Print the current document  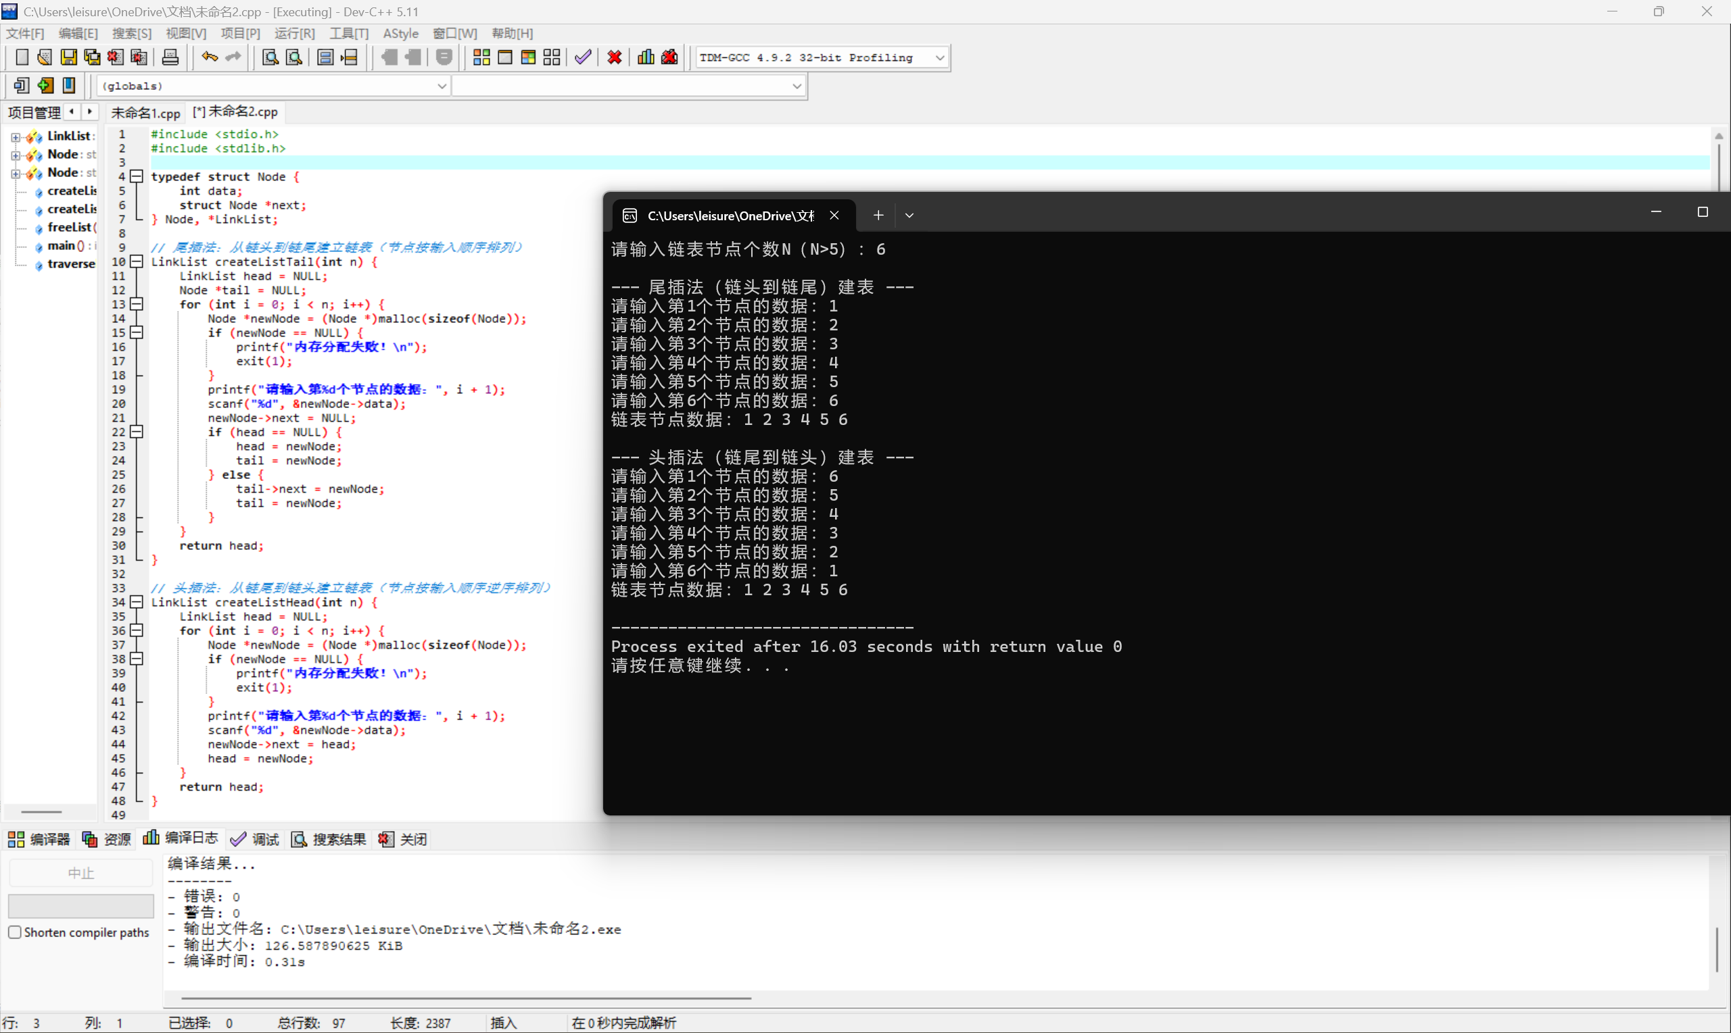point(170,57)
